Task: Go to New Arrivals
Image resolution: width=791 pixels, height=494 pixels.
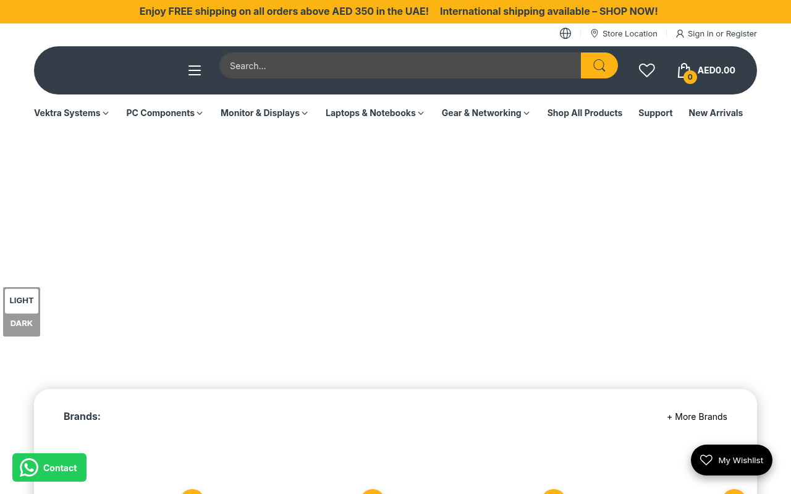Action: pos(716,113)
